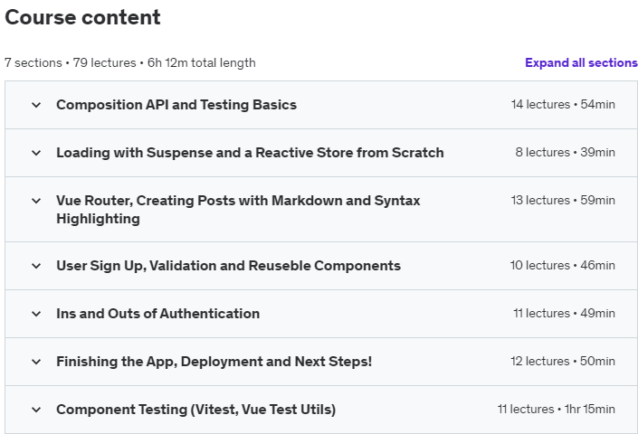Click '13 lectures • 59min' text

563,201
